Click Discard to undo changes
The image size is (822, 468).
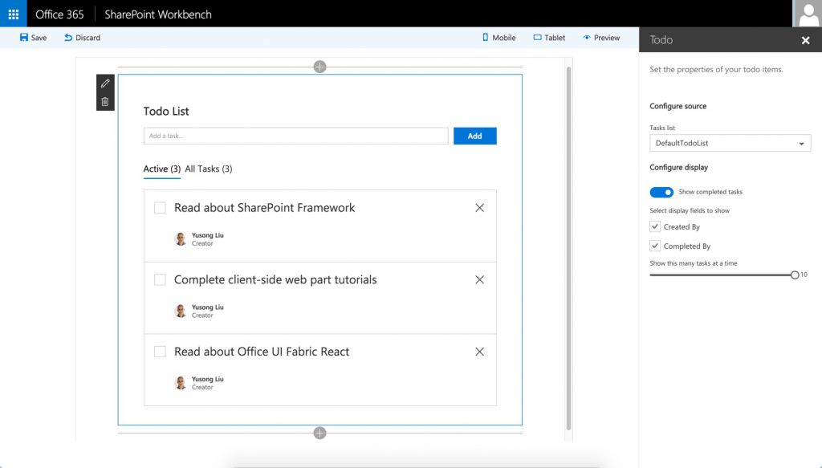[83, 38]
